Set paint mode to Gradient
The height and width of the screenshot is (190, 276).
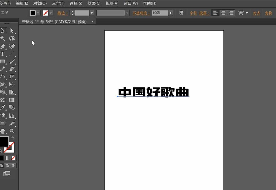(x=7, y=158)
